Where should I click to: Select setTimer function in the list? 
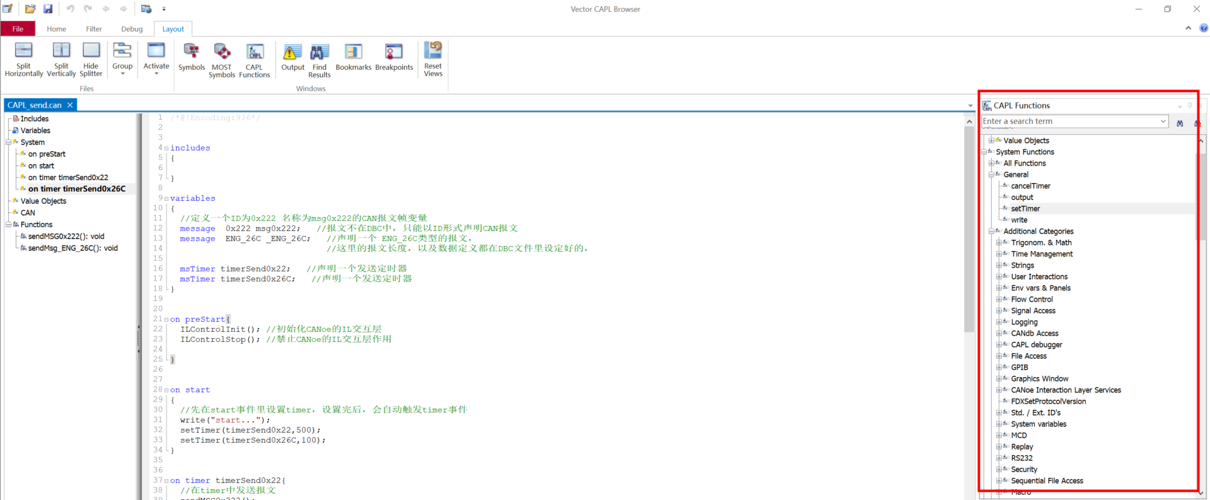tap(1025, 208)
